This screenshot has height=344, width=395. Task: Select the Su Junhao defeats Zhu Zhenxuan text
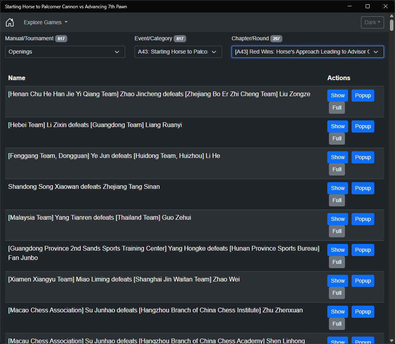pyautogui.click(x=155, y=310)
